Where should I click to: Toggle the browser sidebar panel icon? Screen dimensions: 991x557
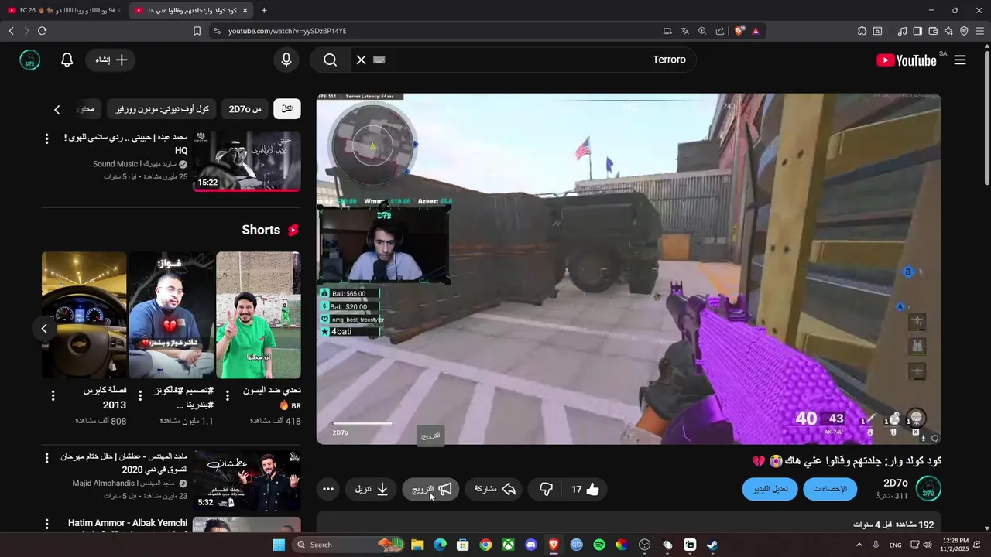click(x=917, y=31)
